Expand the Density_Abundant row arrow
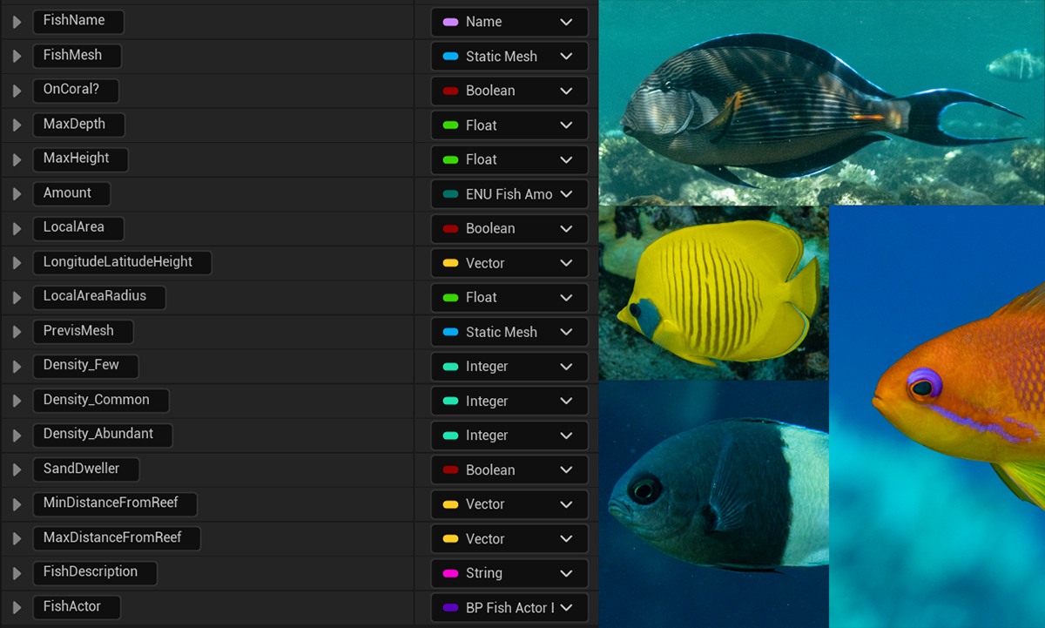Image resolution: width=1045 pixels, height=628 pixels. 17,436
